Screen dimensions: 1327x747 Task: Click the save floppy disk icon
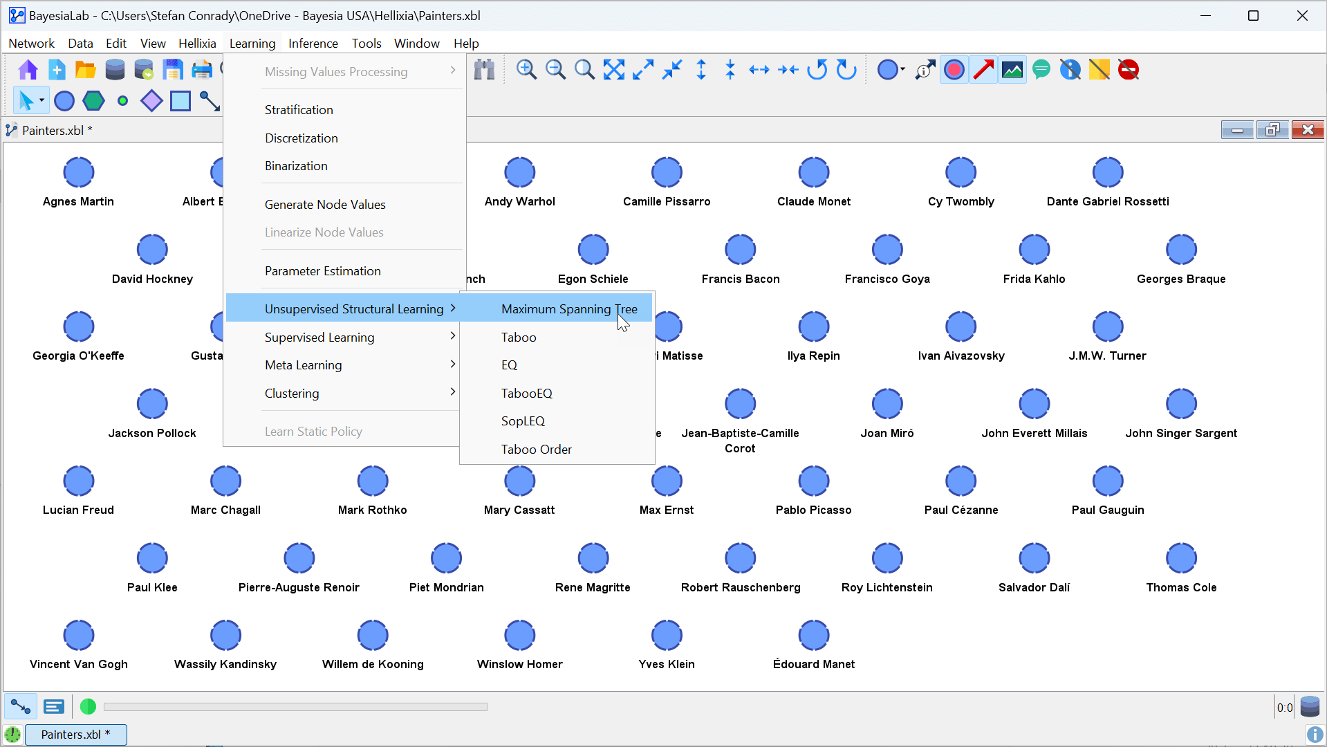[x=173, y=70]
